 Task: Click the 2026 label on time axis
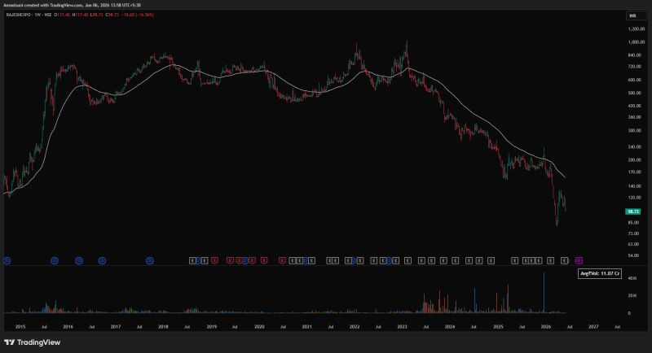coord(546,327)
